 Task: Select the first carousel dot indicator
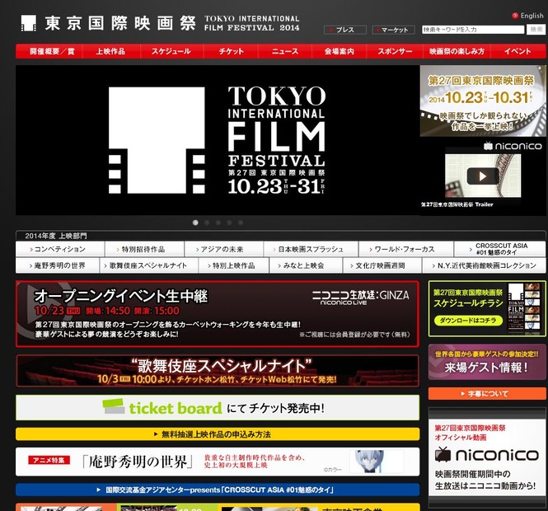(x=195, y=223)
